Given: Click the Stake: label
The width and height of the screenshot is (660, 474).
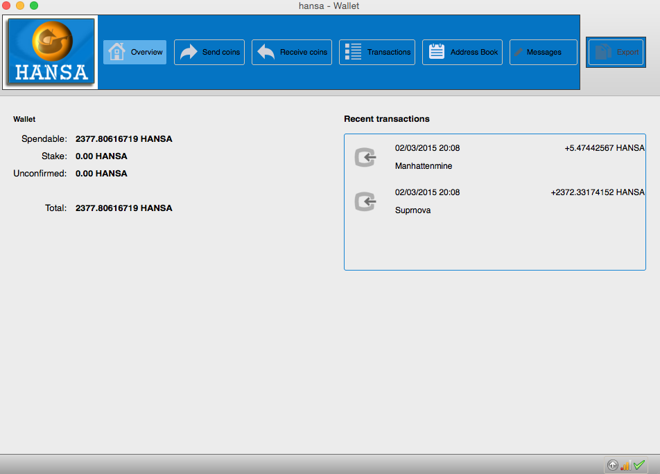Looking at the screenshot, I should [x=54, y=156].
